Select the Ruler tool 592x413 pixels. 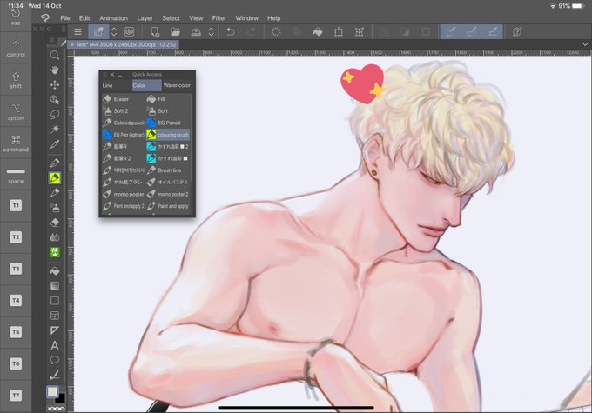55,330
